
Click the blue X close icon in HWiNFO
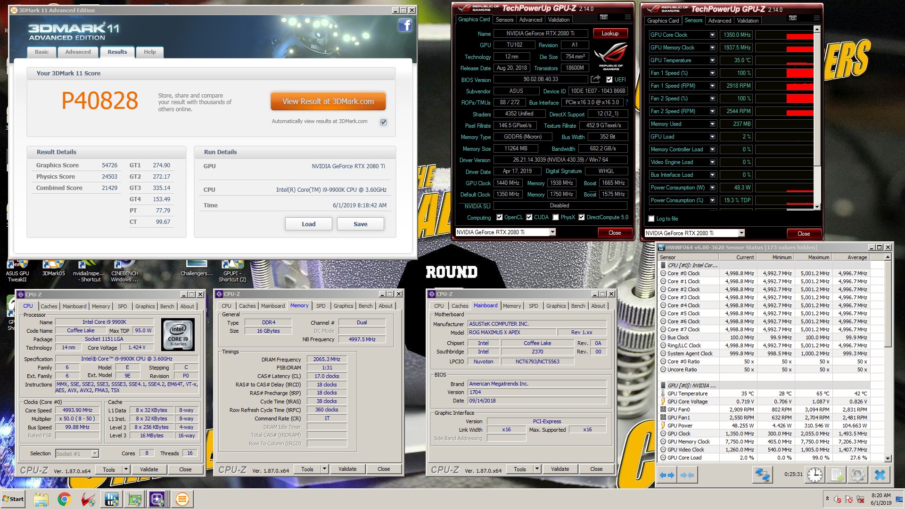point(880,475)
